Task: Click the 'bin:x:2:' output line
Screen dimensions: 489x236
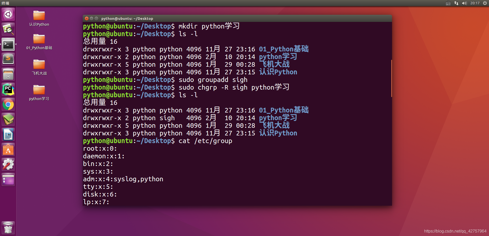Action: [x=98, y=164]
